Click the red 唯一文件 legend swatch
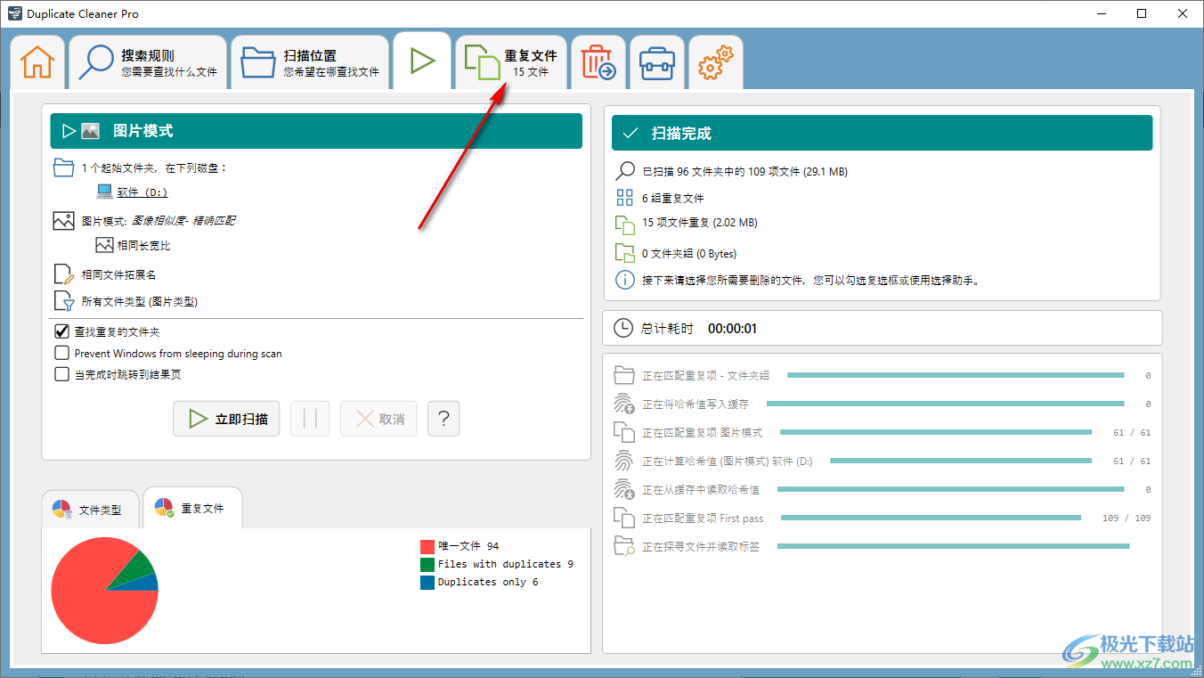Viewport: 1204px width, 678px height. click(x=427, y=546)
